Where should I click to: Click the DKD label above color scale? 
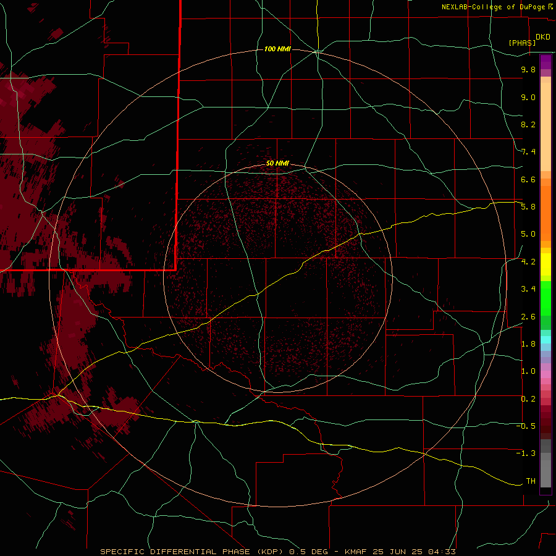tap(543, 37)
